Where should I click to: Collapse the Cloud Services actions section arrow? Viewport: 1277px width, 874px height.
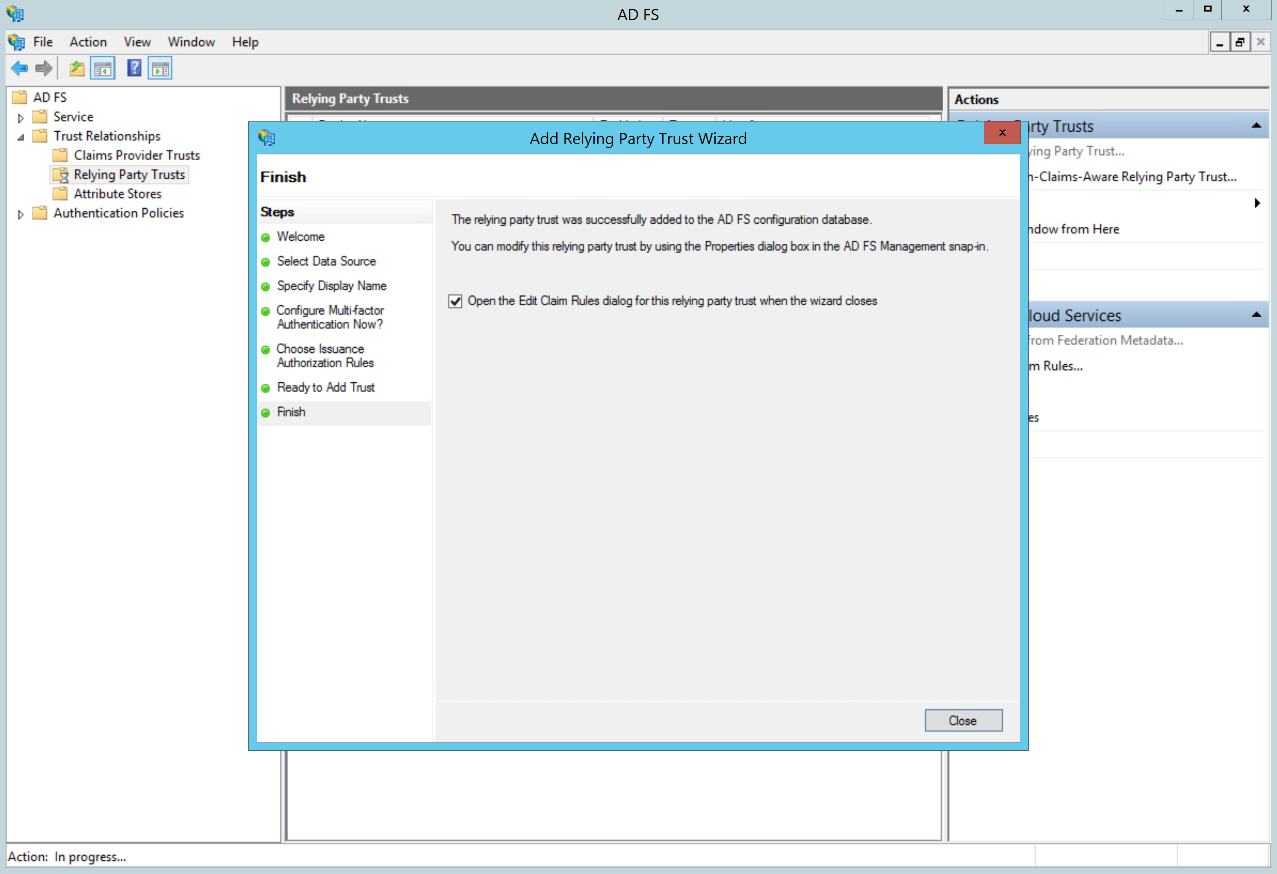pos(1256,315)
